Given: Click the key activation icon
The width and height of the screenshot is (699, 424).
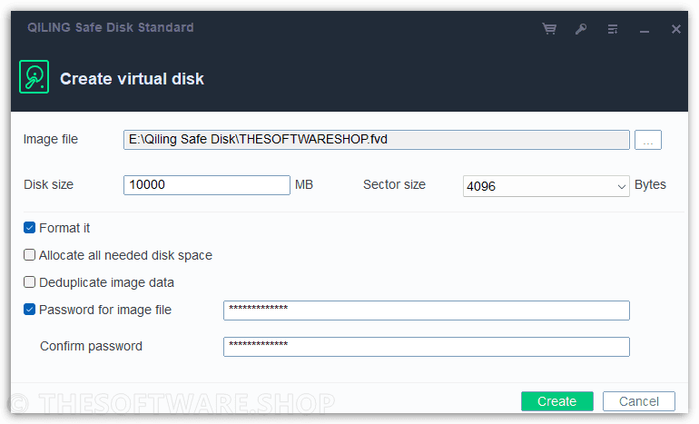Looking at the screenshot, I should (581, 29).
